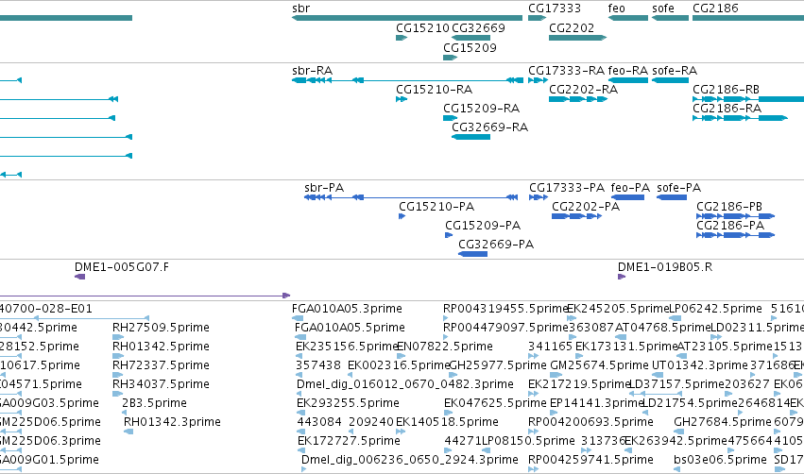Image resolution: width=804 pixels, height=474 pixels.
Task: Select the CG2202-RA transcript glyph
Action: tap(578, 99)
